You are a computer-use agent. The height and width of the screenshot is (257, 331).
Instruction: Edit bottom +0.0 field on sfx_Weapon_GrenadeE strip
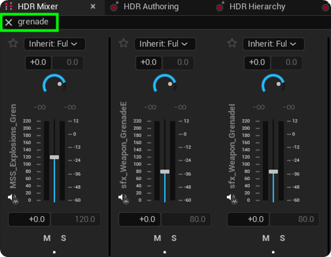click(139, 220)
